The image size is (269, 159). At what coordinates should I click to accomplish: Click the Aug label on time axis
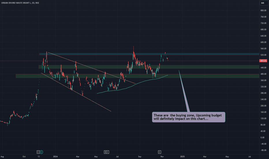click(2, 157)
